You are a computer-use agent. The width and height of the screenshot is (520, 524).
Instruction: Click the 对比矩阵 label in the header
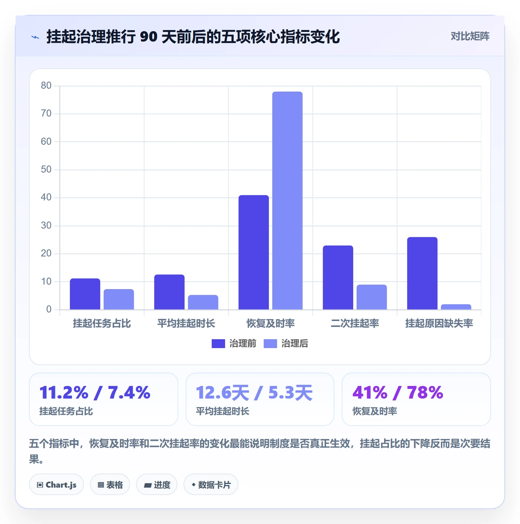point(470,36)
